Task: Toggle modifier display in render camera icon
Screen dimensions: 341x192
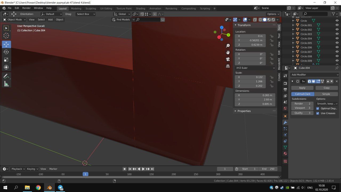Action: pos(309,81)
